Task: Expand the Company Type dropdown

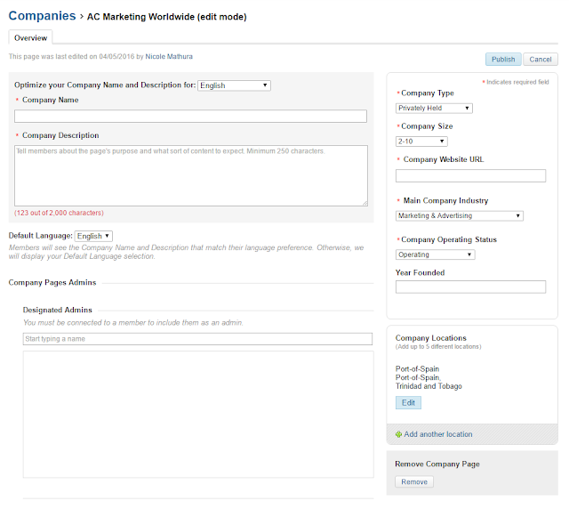Action: pyautogui.click(x=434, y=109)
